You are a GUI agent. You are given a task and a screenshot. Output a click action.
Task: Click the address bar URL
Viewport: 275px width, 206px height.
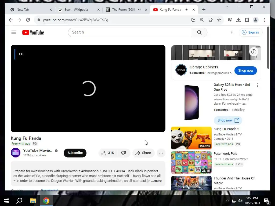tap(75, 20)
